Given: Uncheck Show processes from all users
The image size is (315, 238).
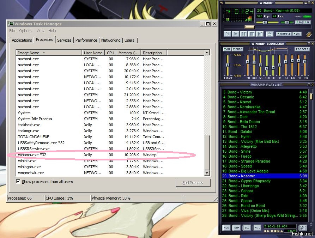Looking at the screenshot, I should 18,181.
